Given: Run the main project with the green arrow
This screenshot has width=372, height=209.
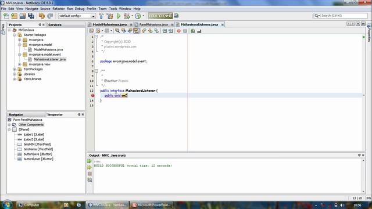Looking at the screenshot, I should point(119,16).
